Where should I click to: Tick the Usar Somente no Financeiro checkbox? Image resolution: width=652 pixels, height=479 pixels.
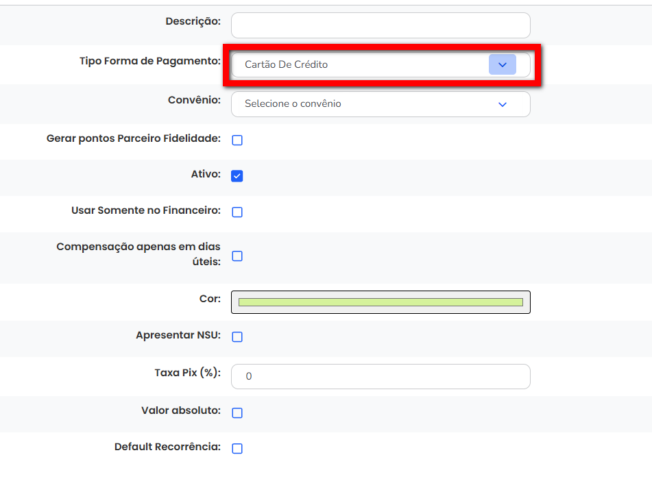(x=237, y=212)
